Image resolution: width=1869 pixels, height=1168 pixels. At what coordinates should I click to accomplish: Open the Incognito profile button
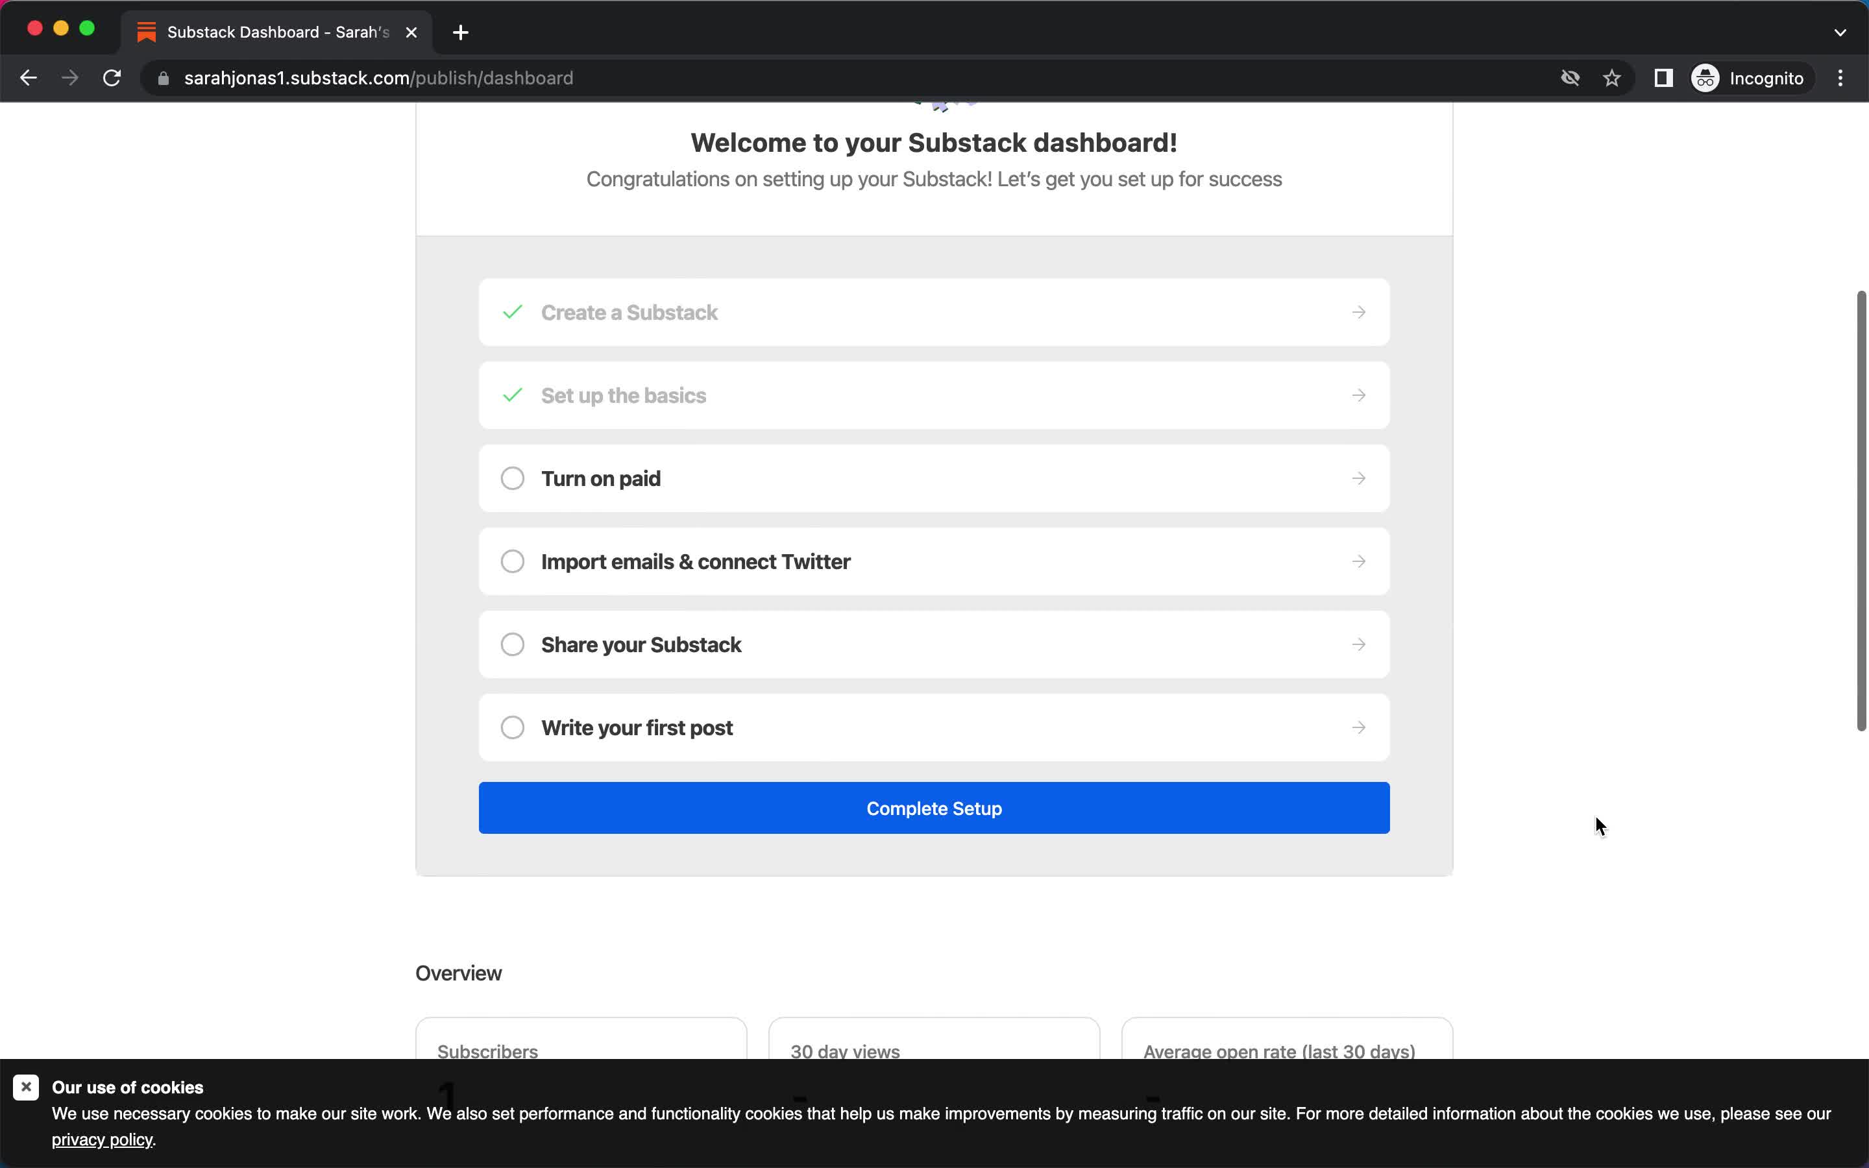click(x=1748, y=78)
